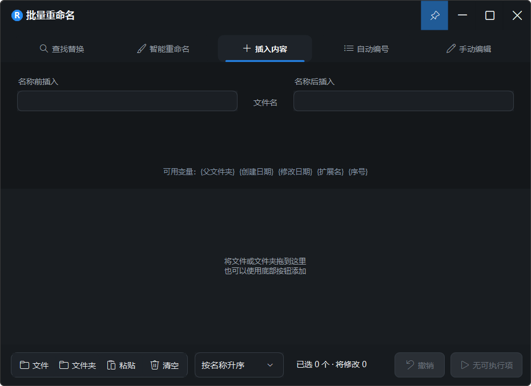The image size is (531, 386).
Task: Minimize the 批量重命名 window
Action: pyautogui.click(x=462, y=15)
